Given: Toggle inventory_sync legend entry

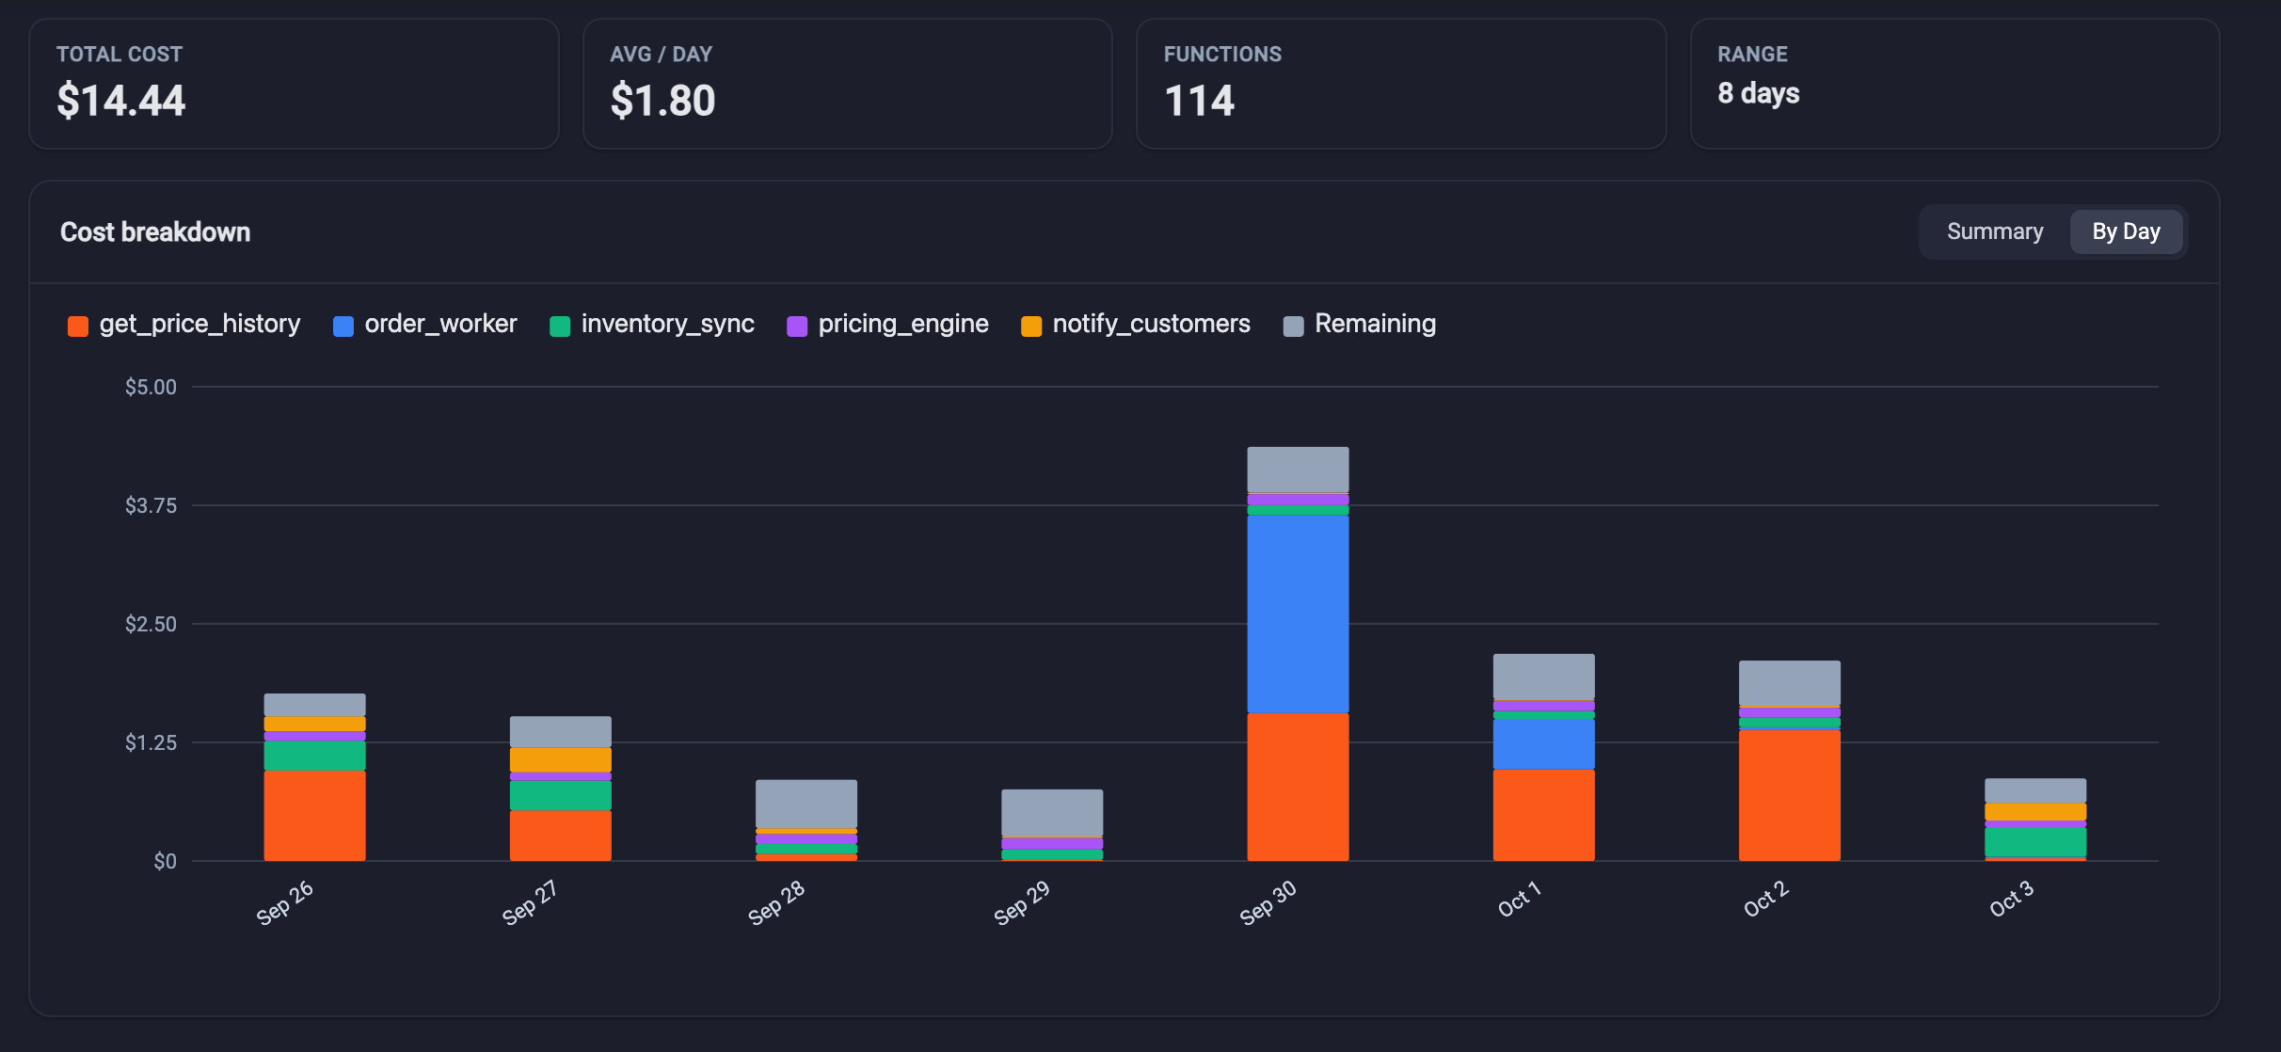Looking at the screenshot, I should pyautogui.click(x=652, y=325).
